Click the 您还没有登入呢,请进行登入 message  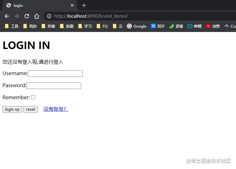pos(33,62)
